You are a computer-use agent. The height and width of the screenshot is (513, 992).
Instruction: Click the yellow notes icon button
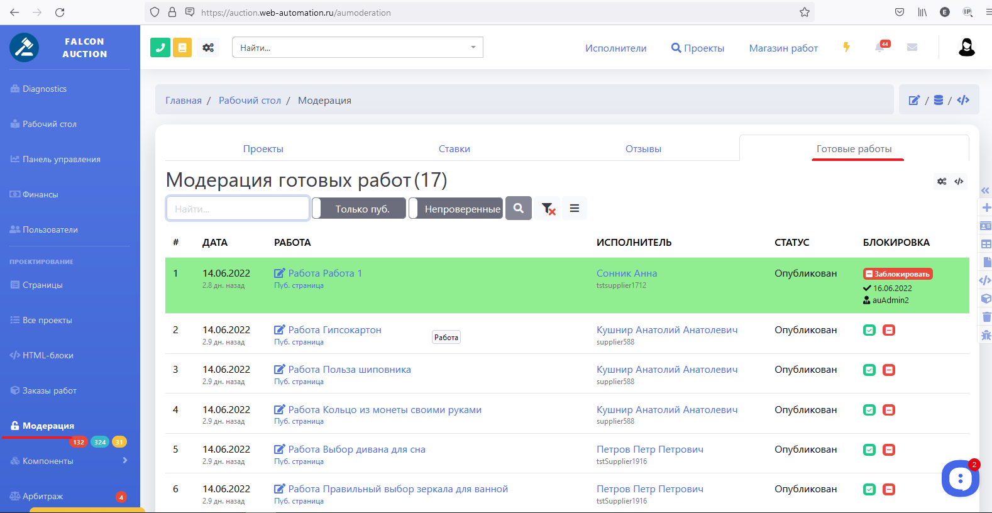pos(182,47)
